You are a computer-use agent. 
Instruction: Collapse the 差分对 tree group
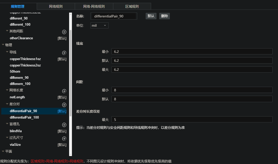point(7,104)
